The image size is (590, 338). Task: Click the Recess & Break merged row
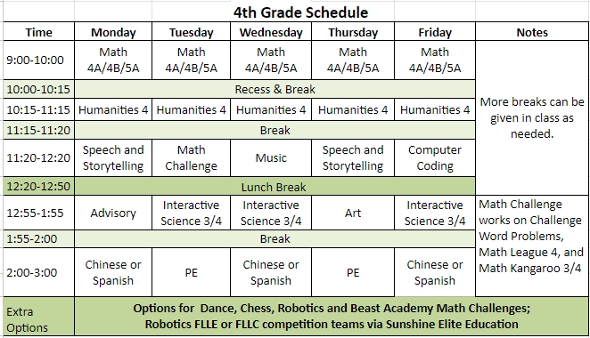tap(275, 89)
